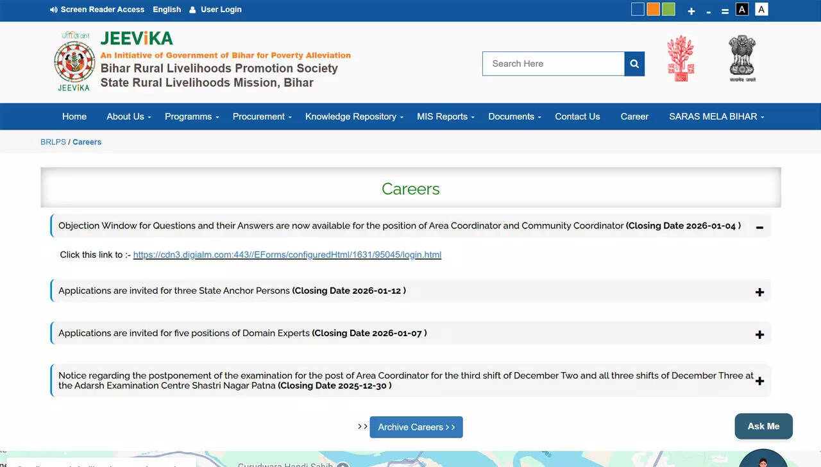Select the orange color theme swatch
Screen dimensions: 821x467
coord(653,10)
